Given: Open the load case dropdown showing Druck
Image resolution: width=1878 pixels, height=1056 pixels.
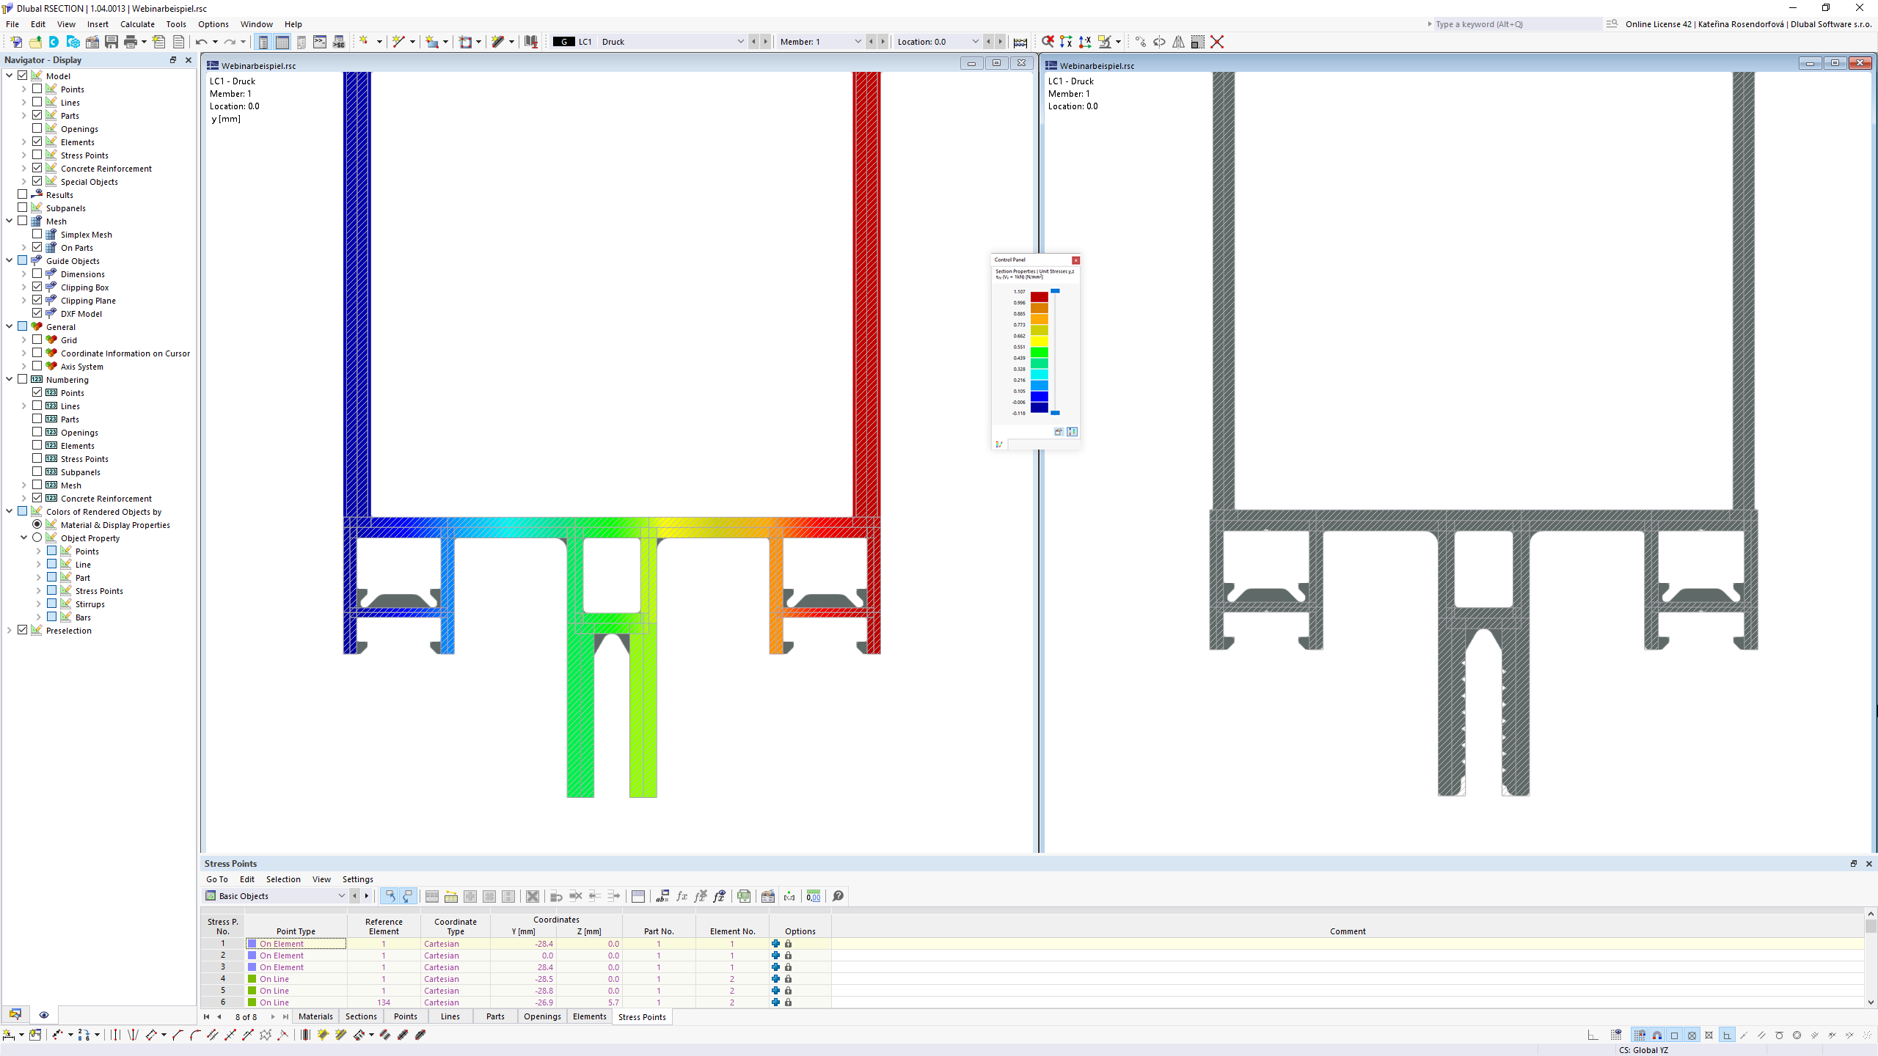Looking at the screenshot, I should pyautogui.click(x=740, y=42).
